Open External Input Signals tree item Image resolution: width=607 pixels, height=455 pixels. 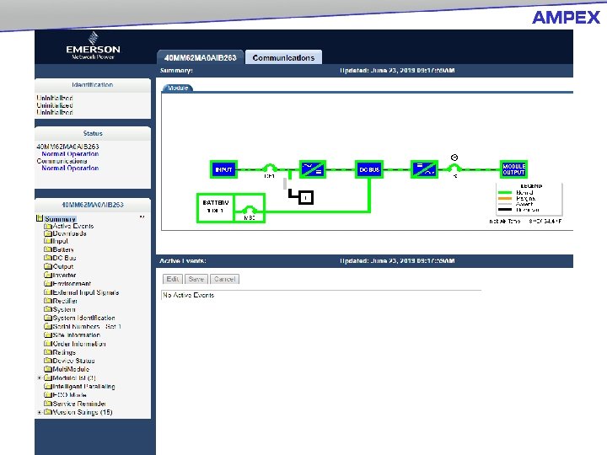pos(85,292)
